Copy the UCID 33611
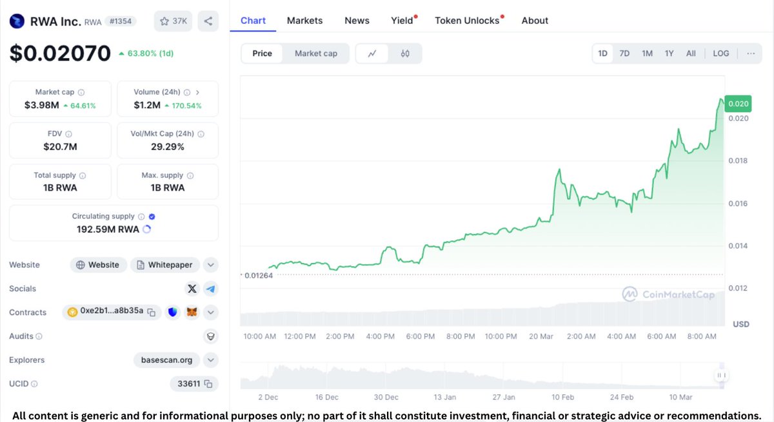The height and width of the screenshot is (422, 774). 208,384
